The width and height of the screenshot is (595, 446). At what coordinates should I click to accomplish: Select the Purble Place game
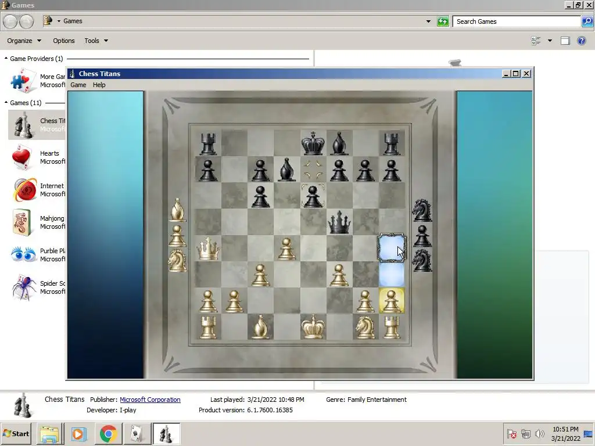pyautogui.click(x=37, y=254)
